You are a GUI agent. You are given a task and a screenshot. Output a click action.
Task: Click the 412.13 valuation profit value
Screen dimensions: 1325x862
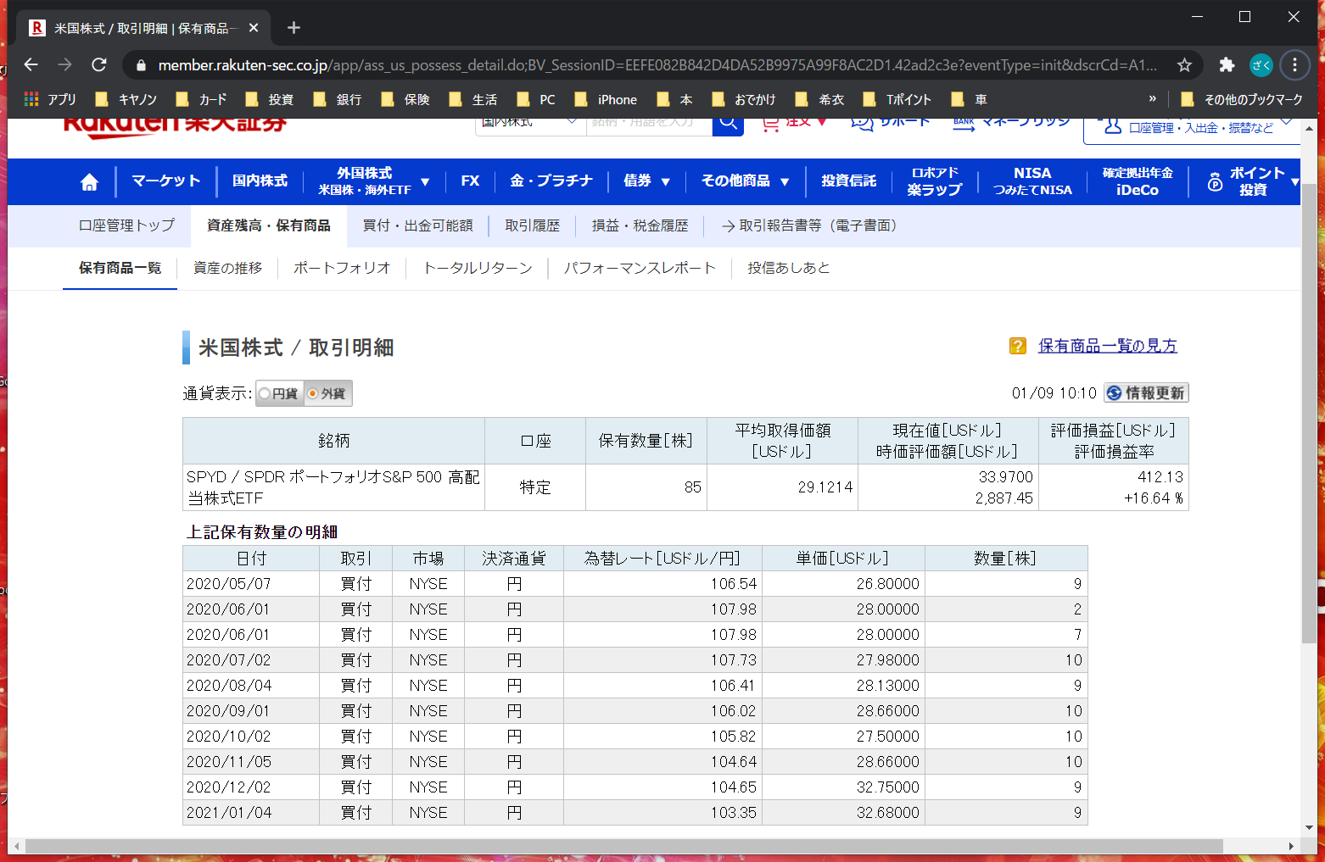[1160, 477]
